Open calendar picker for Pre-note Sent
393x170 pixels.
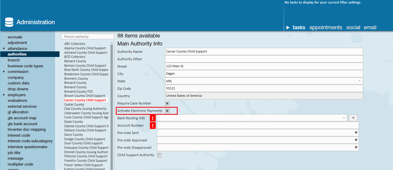click(x=356, y=133)
